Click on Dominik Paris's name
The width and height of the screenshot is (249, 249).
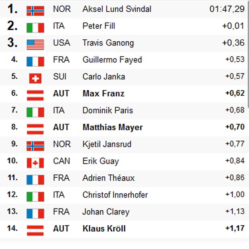[x=108, y=110]
